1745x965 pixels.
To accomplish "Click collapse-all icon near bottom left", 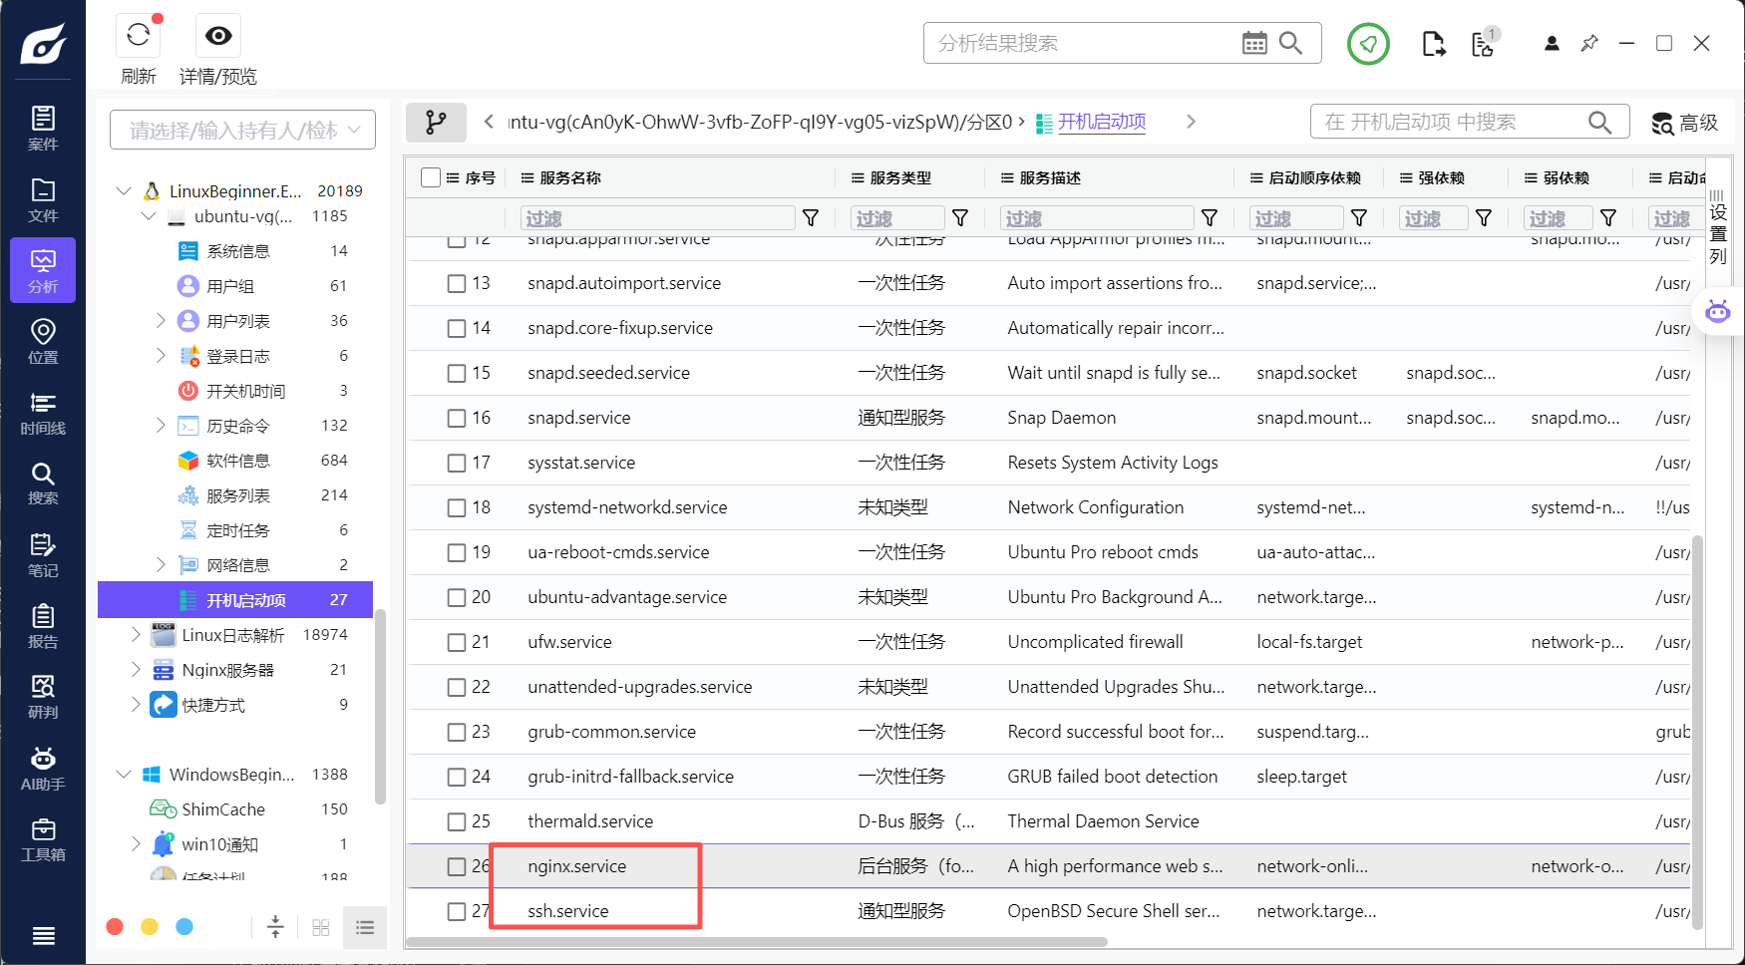I will coord(275,927).
